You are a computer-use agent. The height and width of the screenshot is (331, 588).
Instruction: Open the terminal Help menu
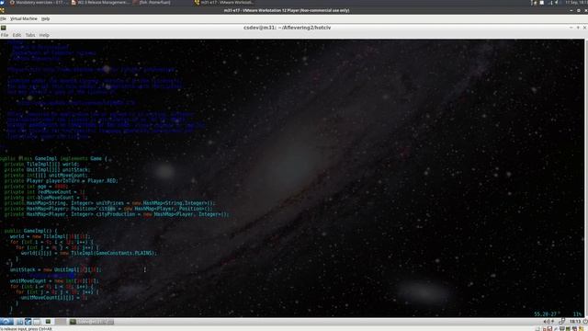pos(44,35)
